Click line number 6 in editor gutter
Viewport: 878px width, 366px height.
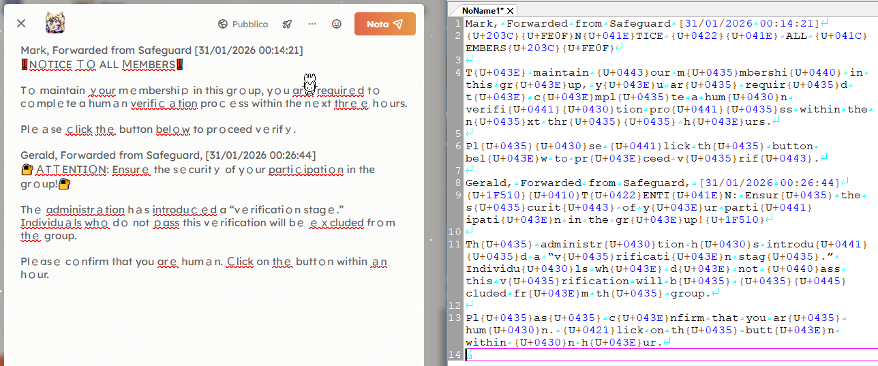coord(459,146)
